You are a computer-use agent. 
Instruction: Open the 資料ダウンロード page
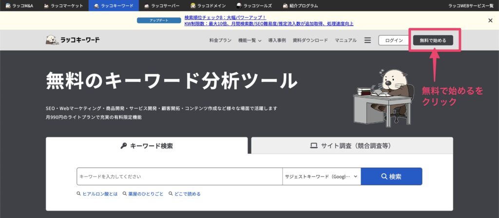tap(310, 40)
